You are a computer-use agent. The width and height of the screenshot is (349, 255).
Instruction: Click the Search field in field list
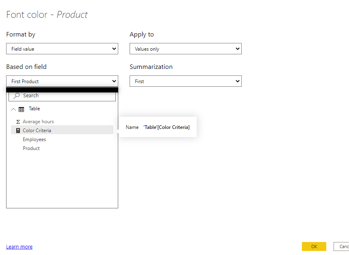coord(62,96)
